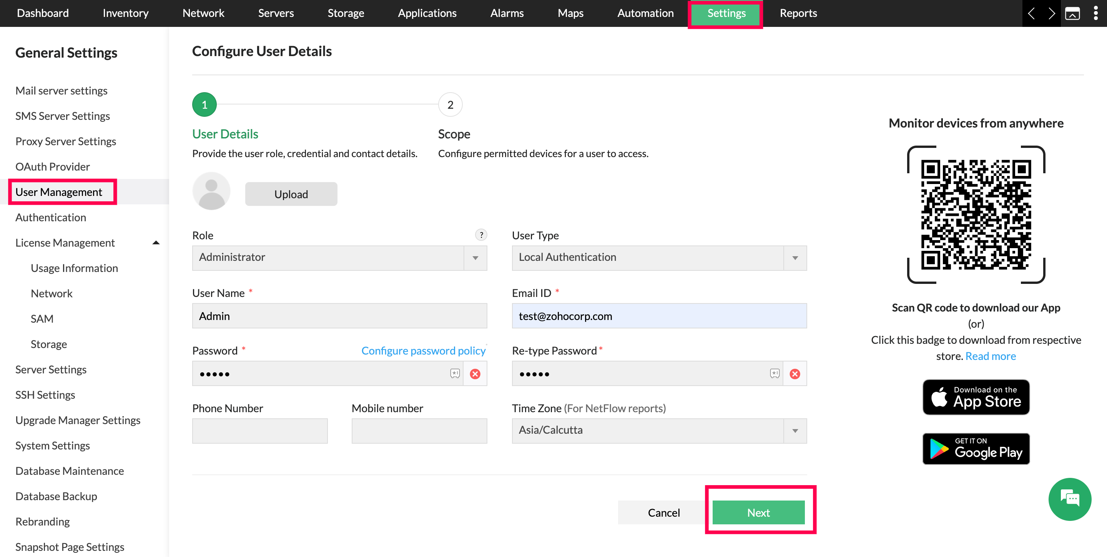Focus the User Name field
This screenshot has height=557, width=1107.
(x=339, y=316)
